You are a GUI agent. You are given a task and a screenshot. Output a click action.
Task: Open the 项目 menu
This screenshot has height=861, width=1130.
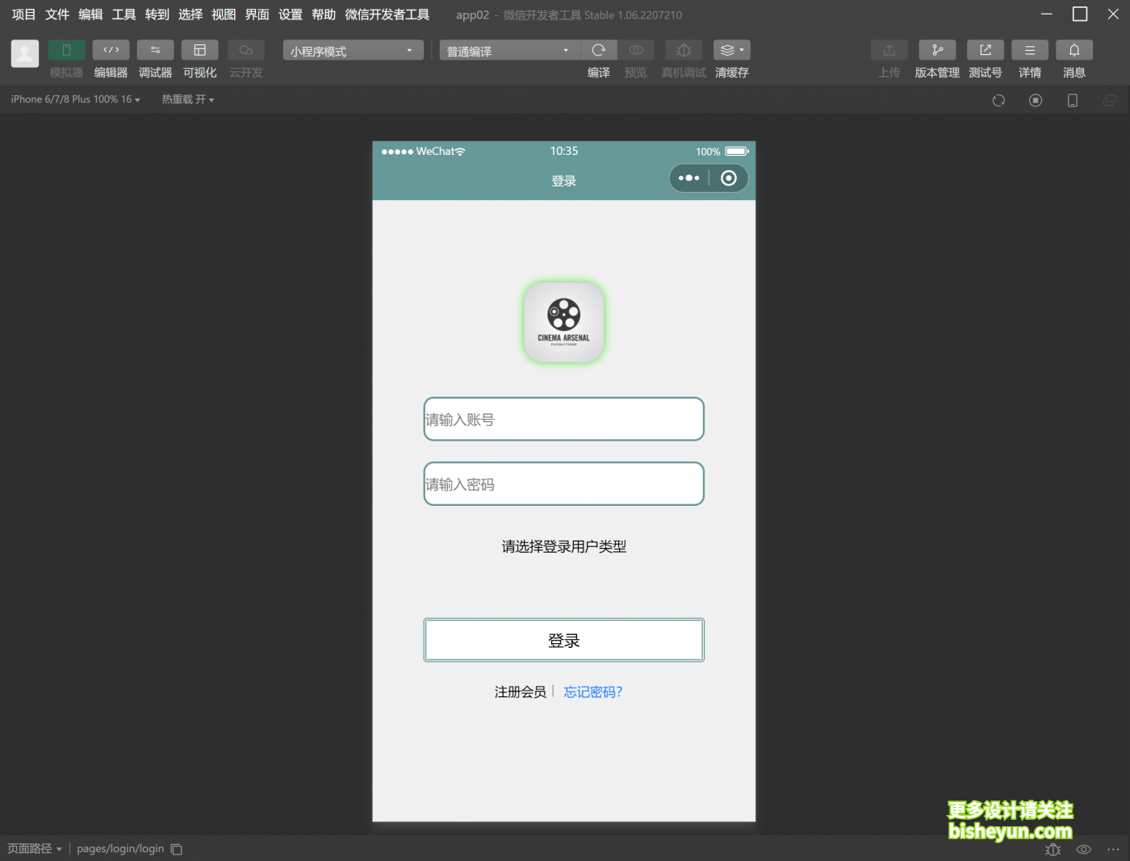pyautogui.click(x=24, y=15)
